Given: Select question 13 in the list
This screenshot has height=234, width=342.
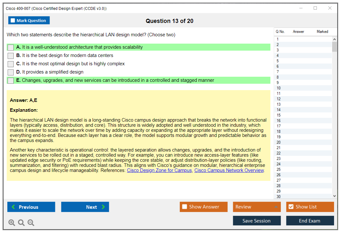Looking at the screenshot, I should coord(279,104).
